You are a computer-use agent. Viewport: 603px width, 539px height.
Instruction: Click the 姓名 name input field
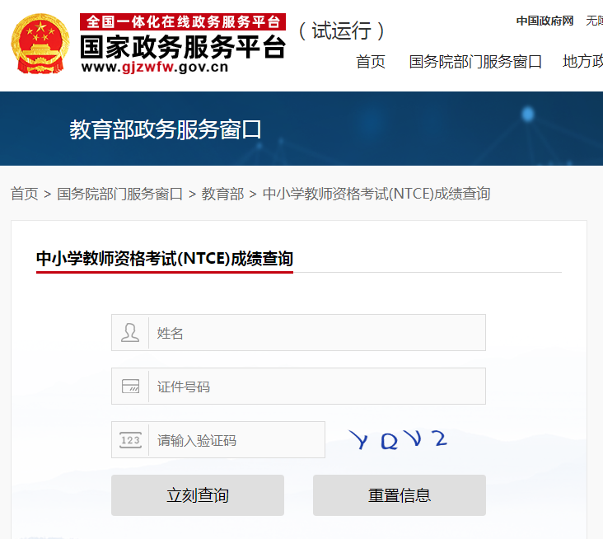click(x=317, y=332)
